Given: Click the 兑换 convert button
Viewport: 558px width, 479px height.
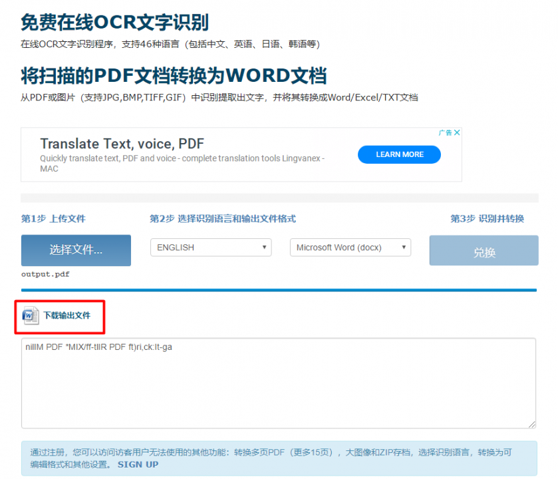Looking at the screenshot, I should pos(484,251).
